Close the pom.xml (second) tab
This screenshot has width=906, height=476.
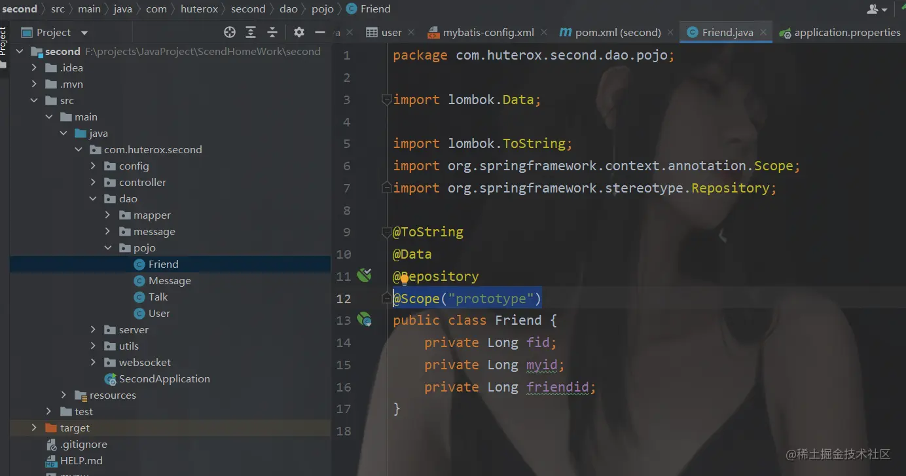click(x=670, y=32)
